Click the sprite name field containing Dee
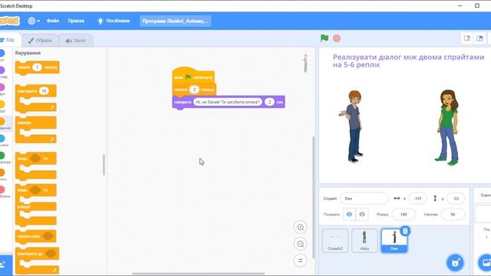This screenshot has width=491, height=276. click(364, 199)
